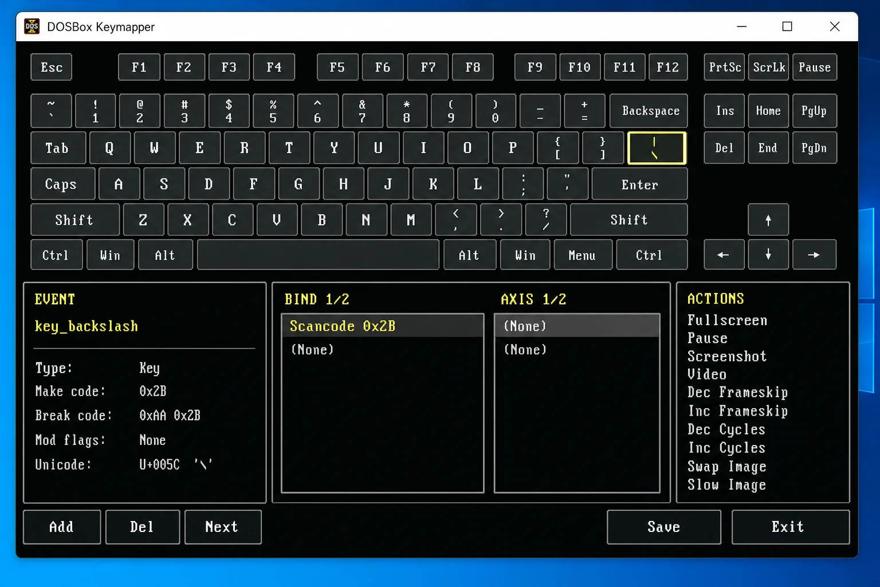Select the End key
Screen dimensions: 880x587
click(x=768, y=148)
